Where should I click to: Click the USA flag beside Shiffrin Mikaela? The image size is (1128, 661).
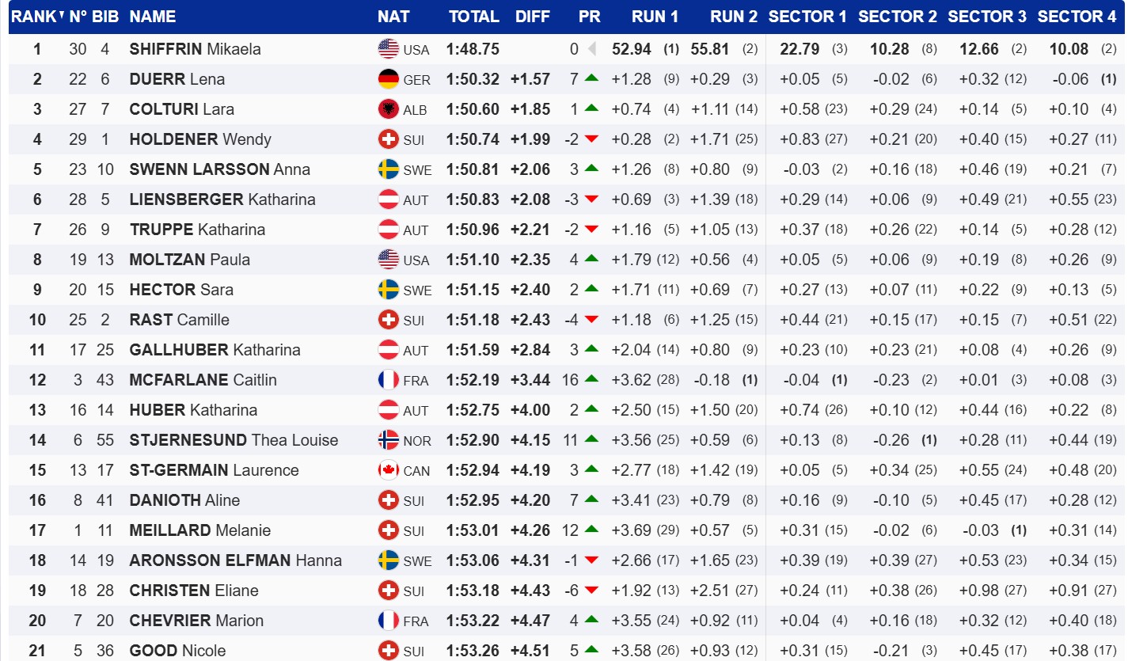(x=388, y=49)
